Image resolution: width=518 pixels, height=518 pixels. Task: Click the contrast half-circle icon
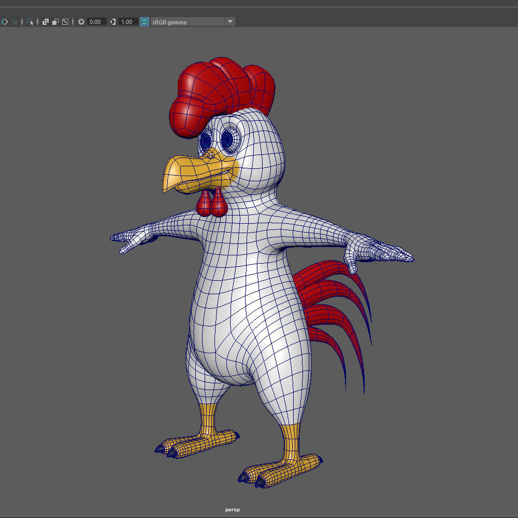(112, 22)
